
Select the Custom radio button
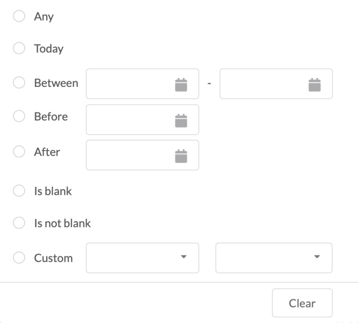pos(19,258)
